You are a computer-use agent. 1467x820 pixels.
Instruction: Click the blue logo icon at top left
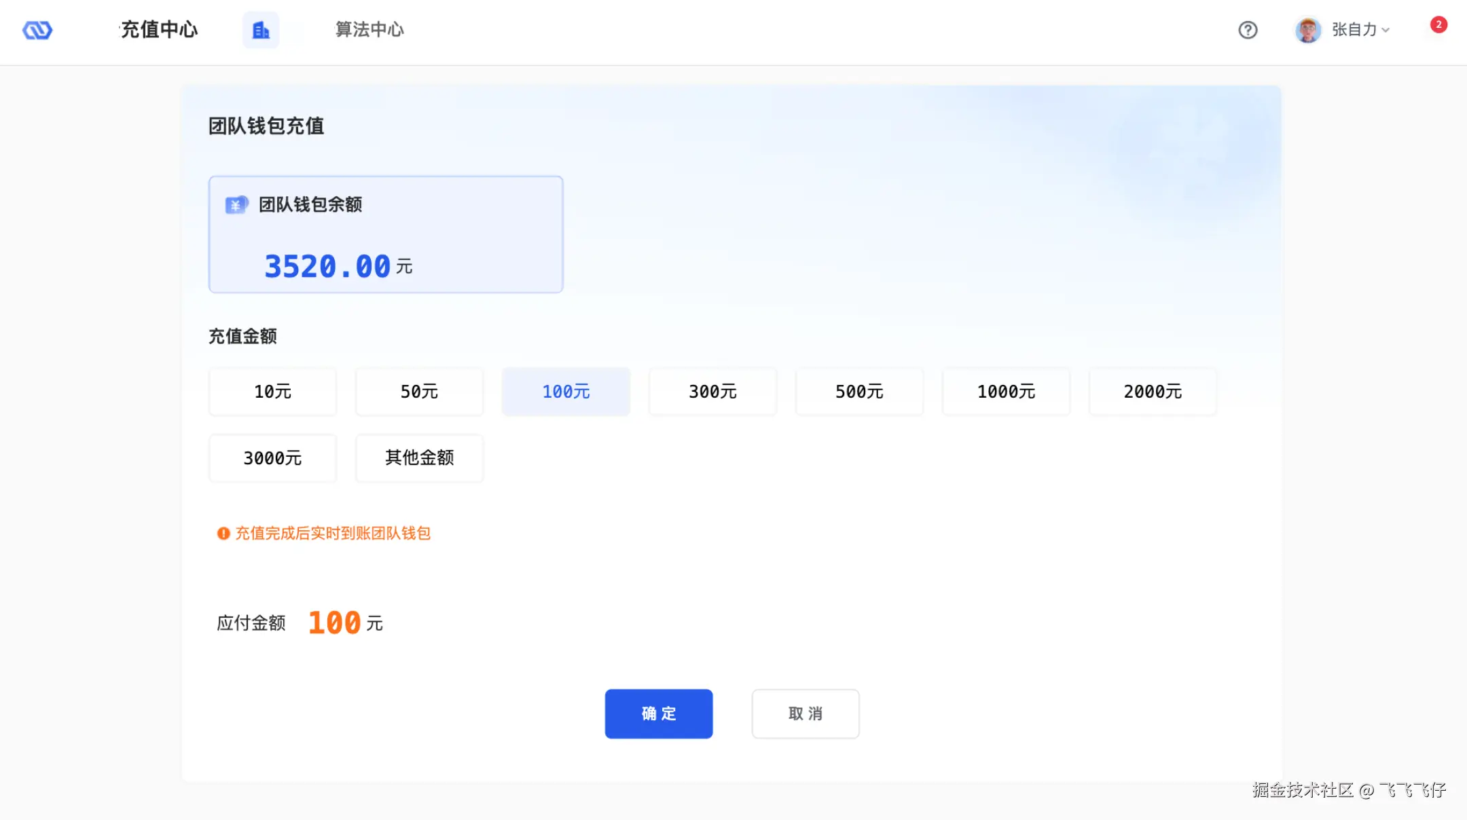pyautogui.click(x=37, y=30)
